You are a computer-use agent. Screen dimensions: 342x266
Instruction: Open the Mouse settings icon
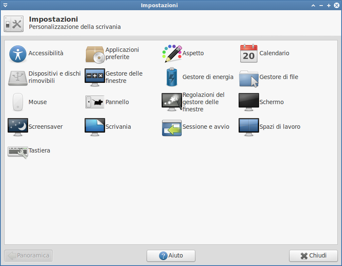coord(18,102)
